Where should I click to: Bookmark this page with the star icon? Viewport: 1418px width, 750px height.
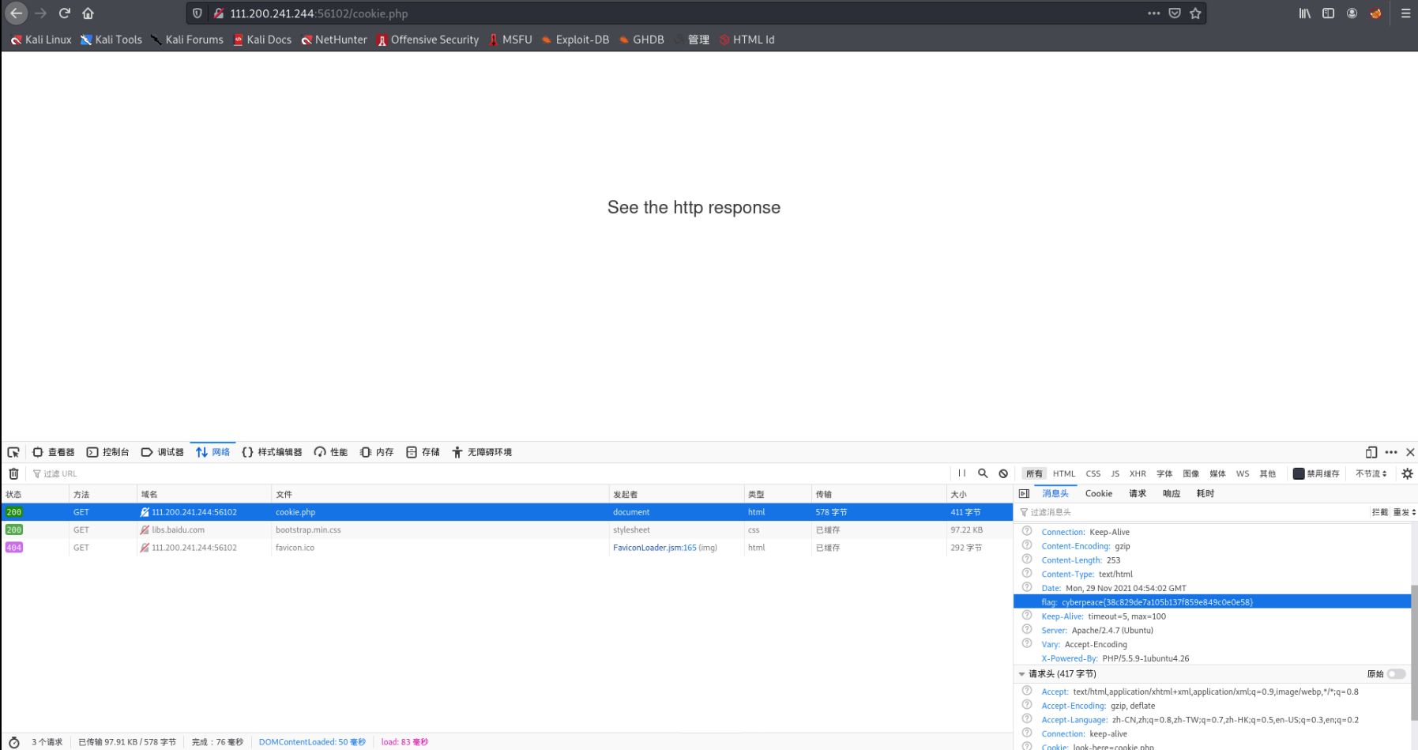tap(1195, 13)
